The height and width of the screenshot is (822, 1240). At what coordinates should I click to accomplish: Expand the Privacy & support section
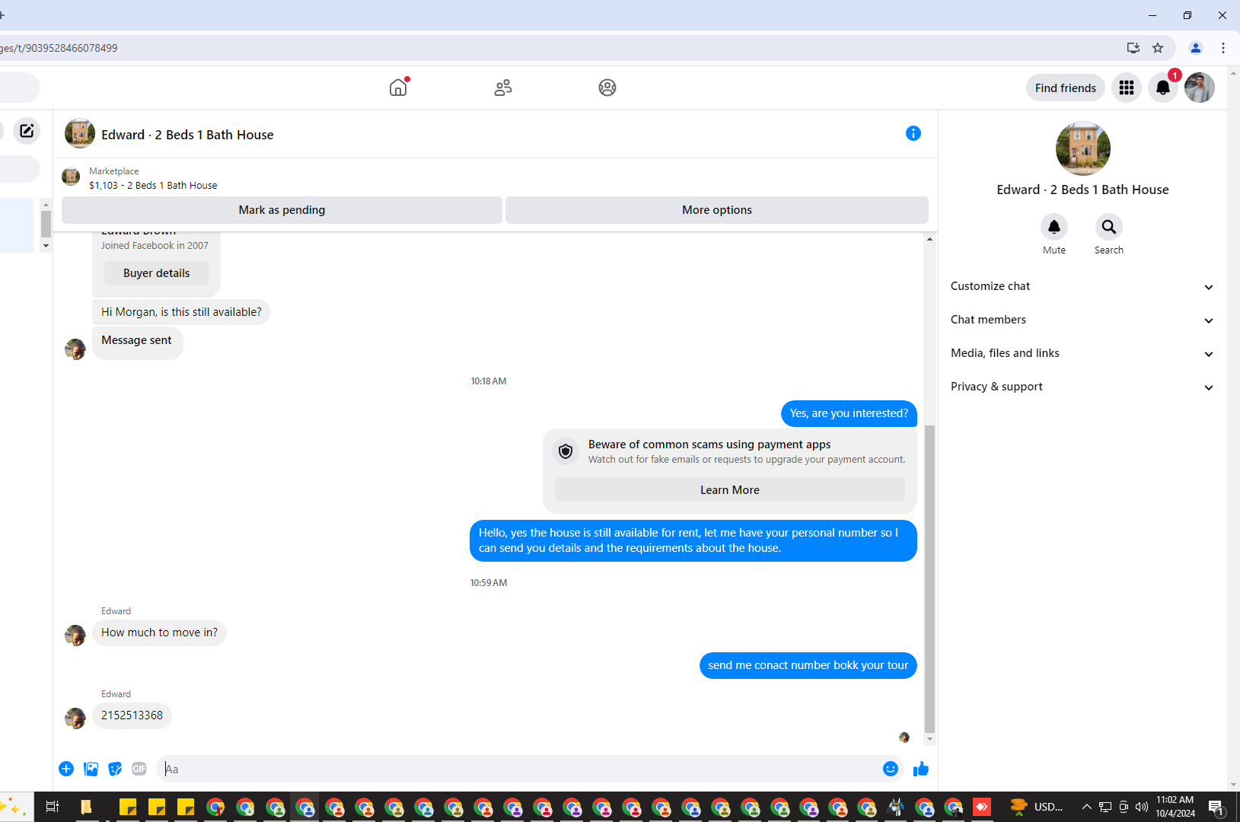click(x=1082, y=387)
